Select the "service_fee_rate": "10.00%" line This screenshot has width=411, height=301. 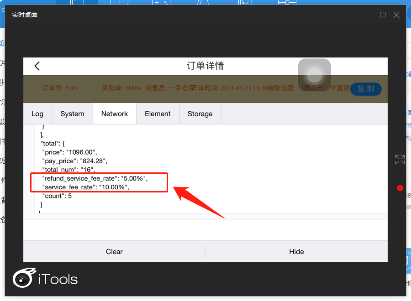click(86, 187)
